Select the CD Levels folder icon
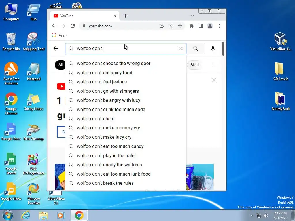The width and height of the screenshot is (295, 221). click(x=281, y=71)
